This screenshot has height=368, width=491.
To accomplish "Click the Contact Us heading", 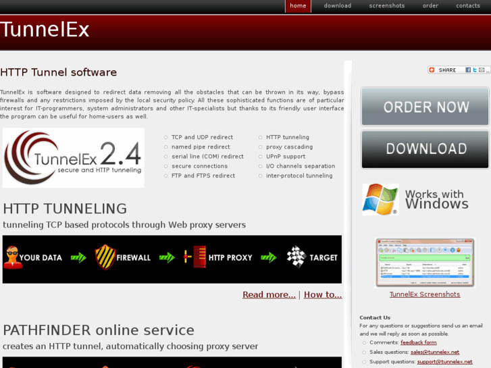I will click(375, 317).
